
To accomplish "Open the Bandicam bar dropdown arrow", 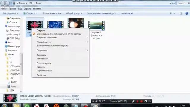I will [x=93, y=101].
